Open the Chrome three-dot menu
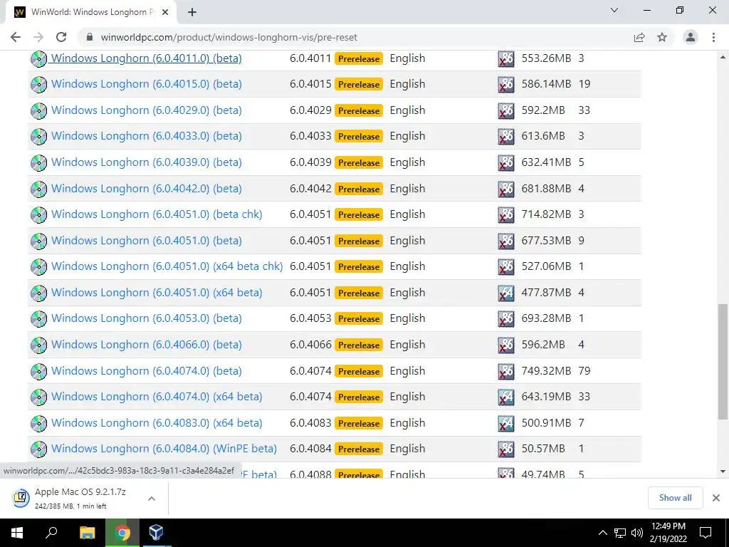729x547 pixels. tap(713, 37)
